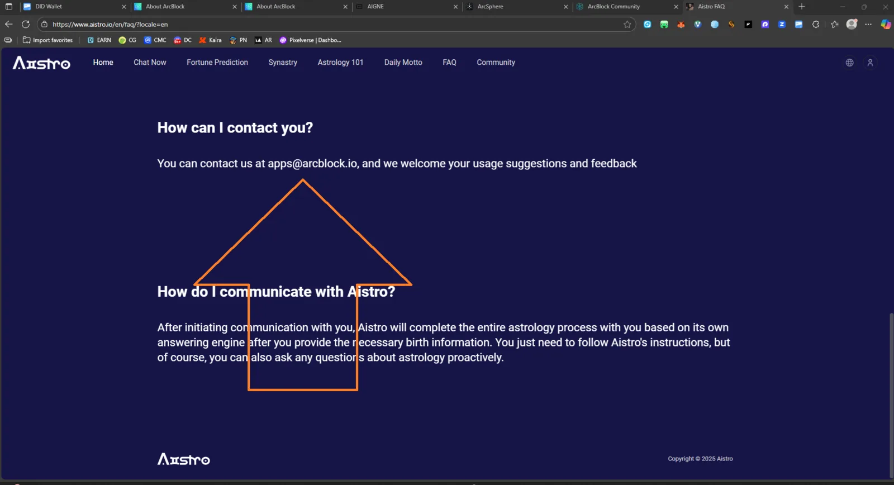Click the apps@arcblock.io email address
The height and width of the screenshot is (485, 894).
(x=312, y=164)
